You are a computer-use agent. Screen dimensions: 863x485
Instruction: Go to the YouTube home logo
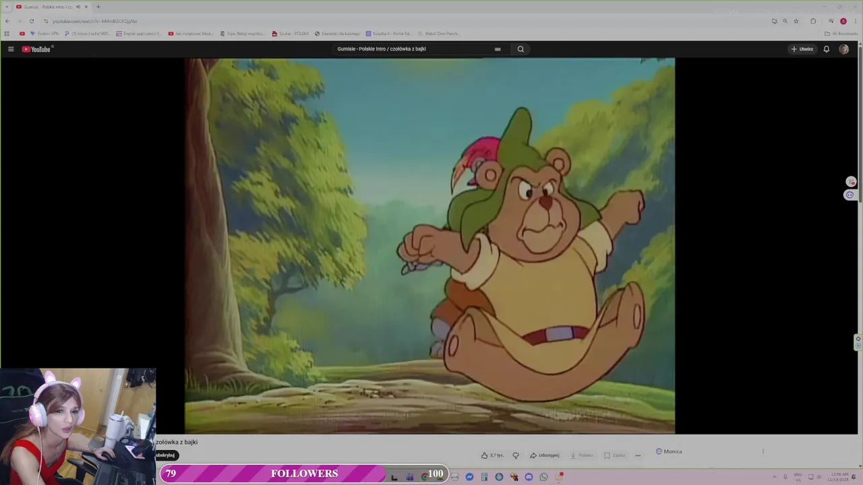coord(36,49)
